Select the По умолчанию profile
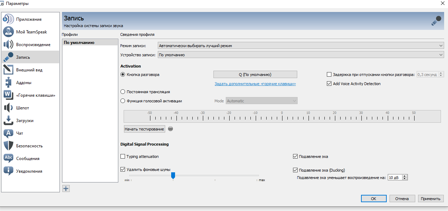This screenshot has width=448, height=211. [x=90, y=43]
